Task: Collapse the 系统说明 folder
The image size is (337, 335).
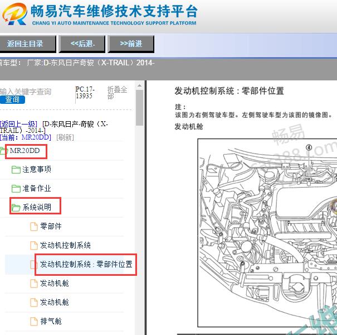Action: 37,207
